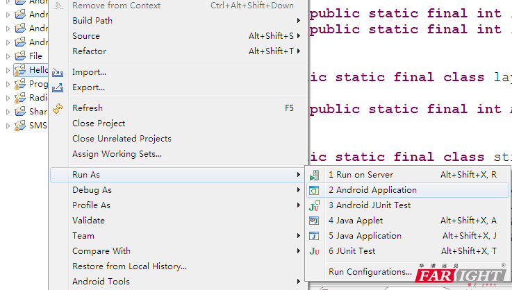Open the Android Tools submenu arrow
This screenshot has height=290, width=512.
click(299, 281)
